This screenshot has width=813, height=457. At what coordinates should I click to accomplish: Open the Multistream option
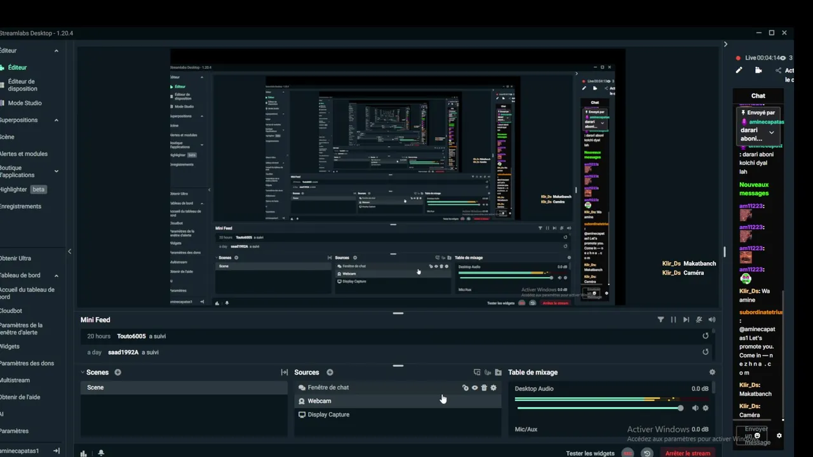pyautogui.click(x=15, y=380)
